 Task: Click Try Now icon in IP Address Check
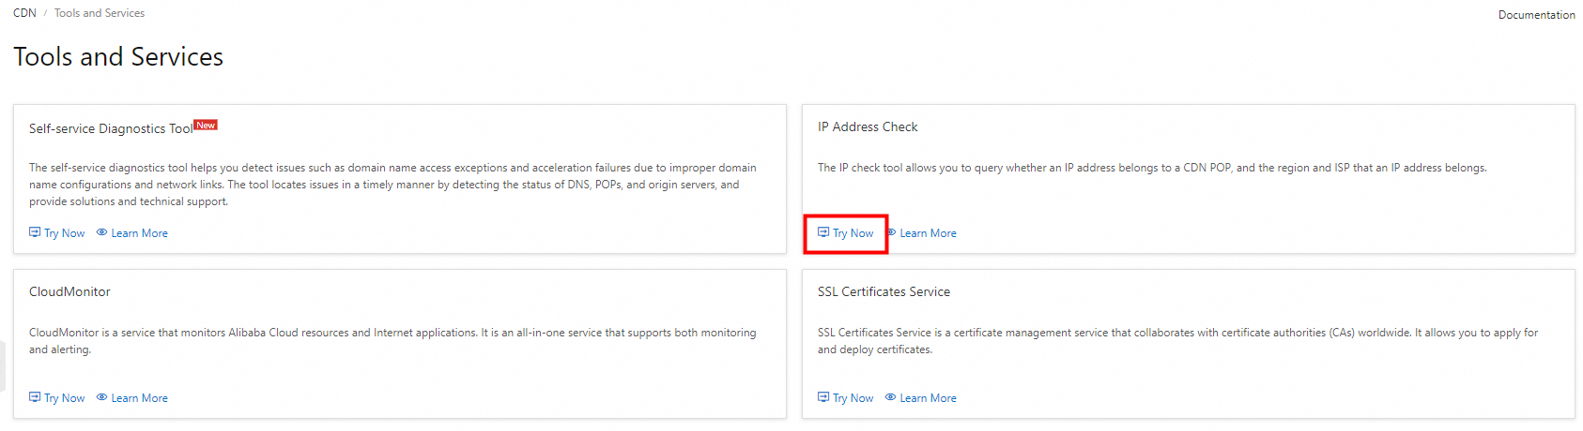[823, 232]
